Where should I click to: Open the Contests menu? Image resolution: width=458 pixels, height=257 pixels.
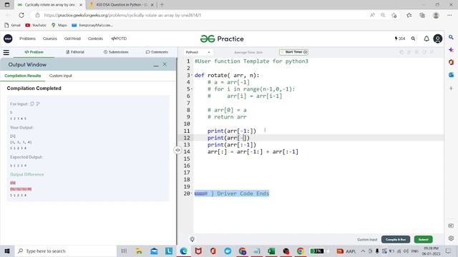pos(95,39)
